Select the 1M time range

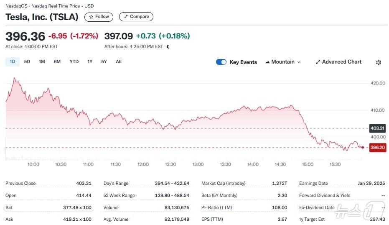(x=42, y=62)
